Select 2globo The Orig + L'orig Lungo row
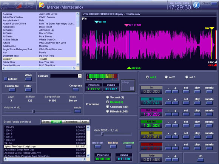 [x=45, y=146]
